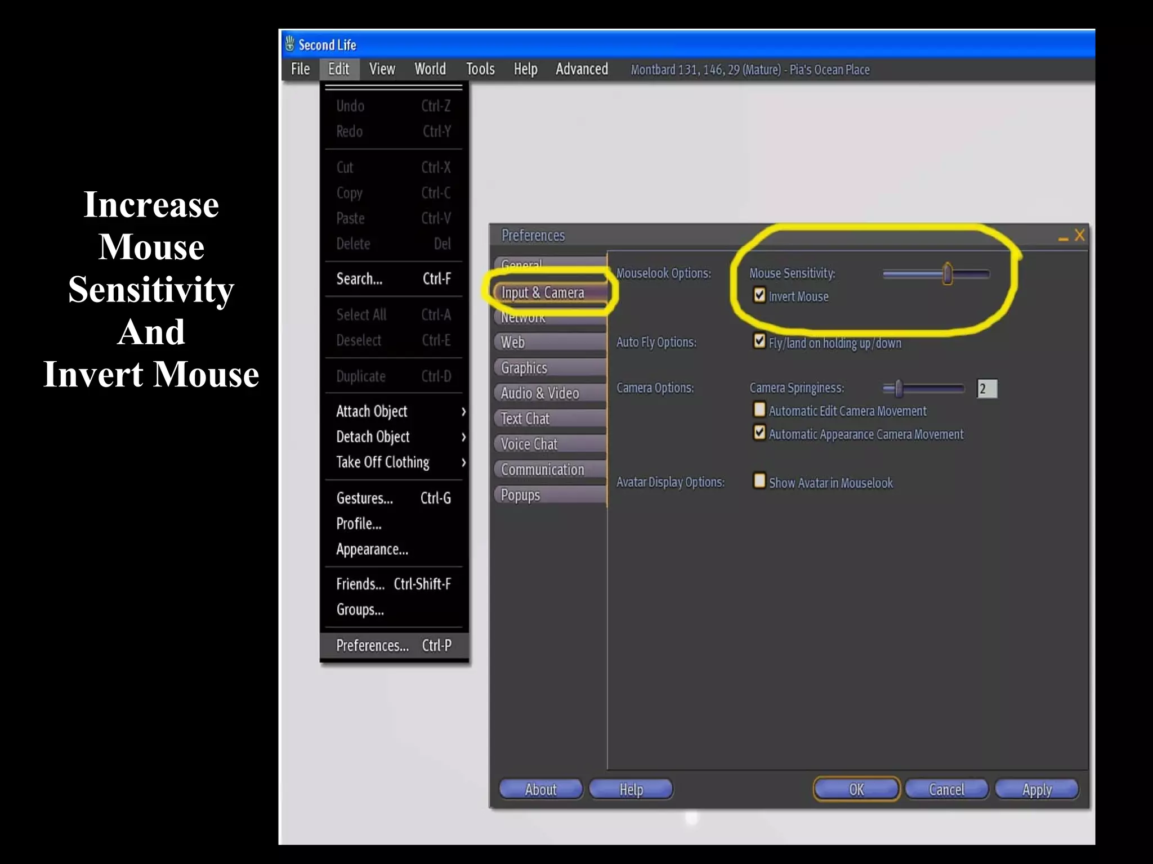The image size is (1153, 864).
Task: Click the OK button
Action: click(856, 789)
